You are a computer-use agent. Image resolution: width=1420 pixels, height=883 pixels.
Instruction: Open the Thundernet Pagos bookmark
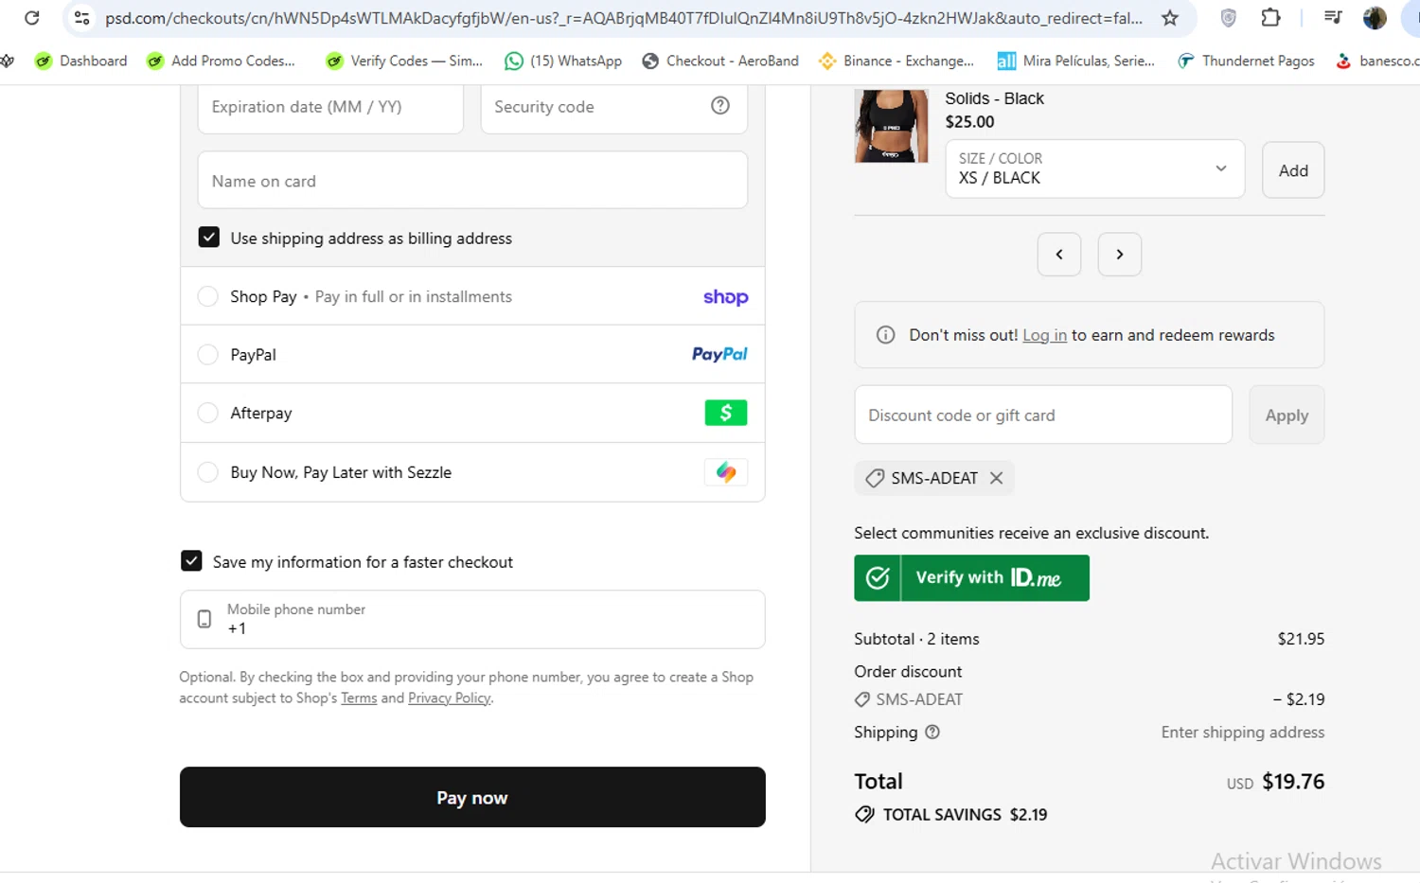click(1246, 61)
